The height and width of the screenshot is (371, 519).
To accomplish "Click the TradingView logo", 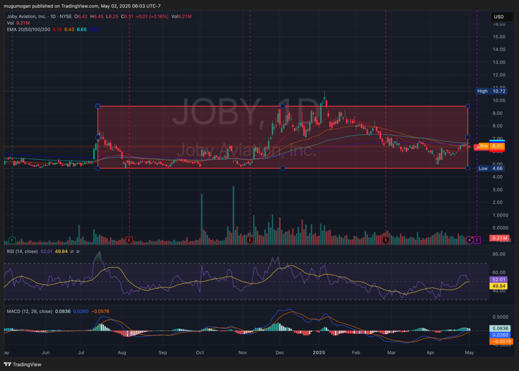I will tap(22, 364).
